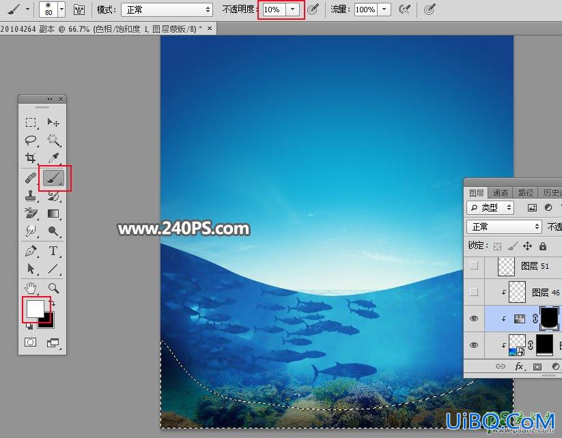The height and width of the screenshot is (438, 562).
Task: Switch to the 通道 tab
Action: 500,193
